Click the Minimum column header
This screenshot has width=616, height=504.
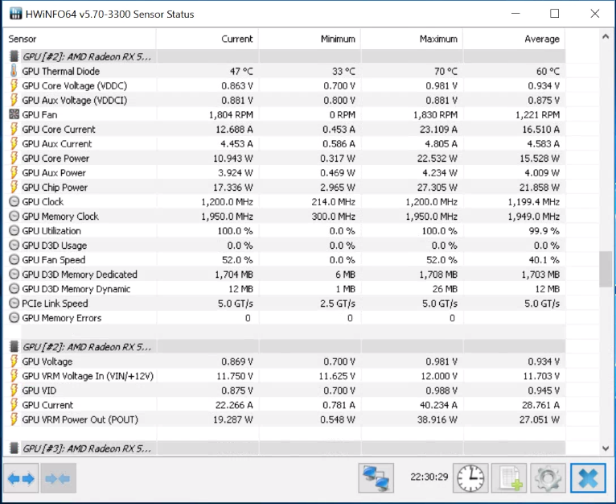[310, 39]
